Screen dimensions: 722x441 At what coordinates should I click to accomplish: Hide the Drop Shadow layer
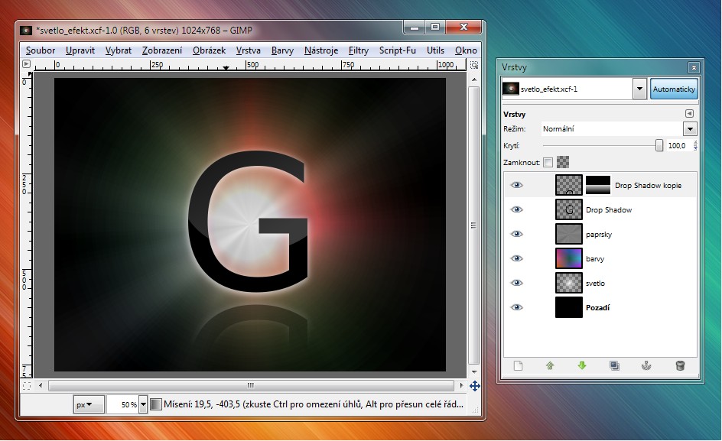tap(516, 209)
